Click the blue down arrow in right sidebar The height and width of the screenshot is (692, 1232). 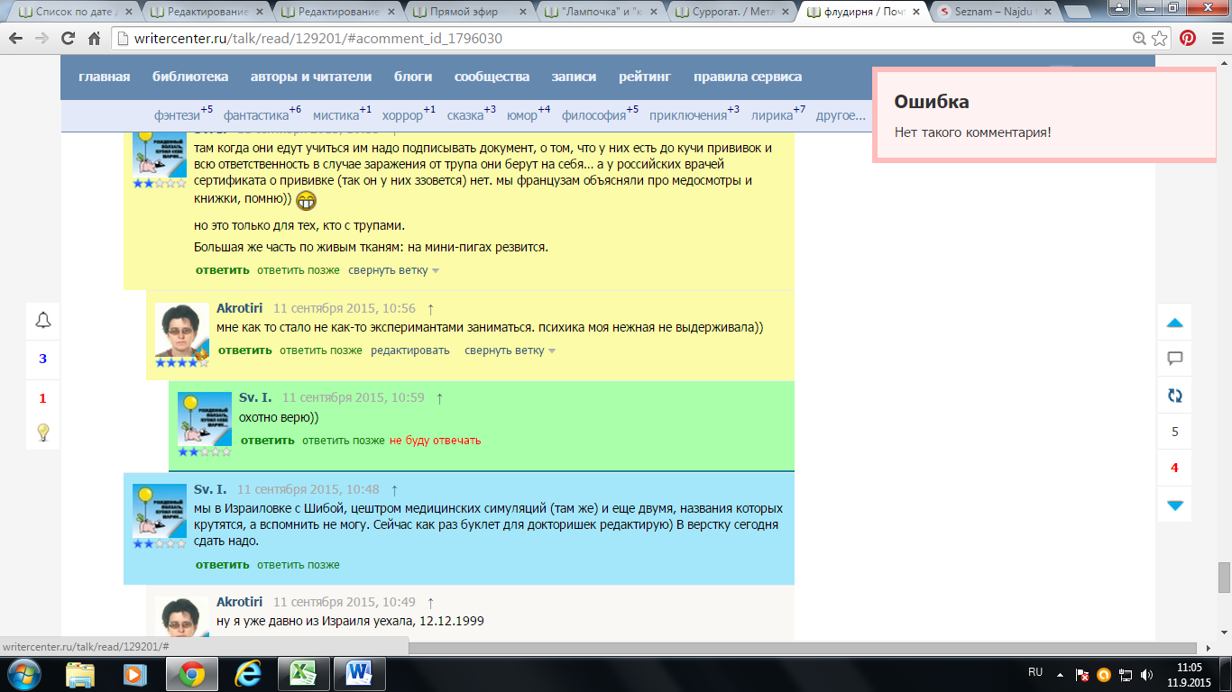[1174, 505]
